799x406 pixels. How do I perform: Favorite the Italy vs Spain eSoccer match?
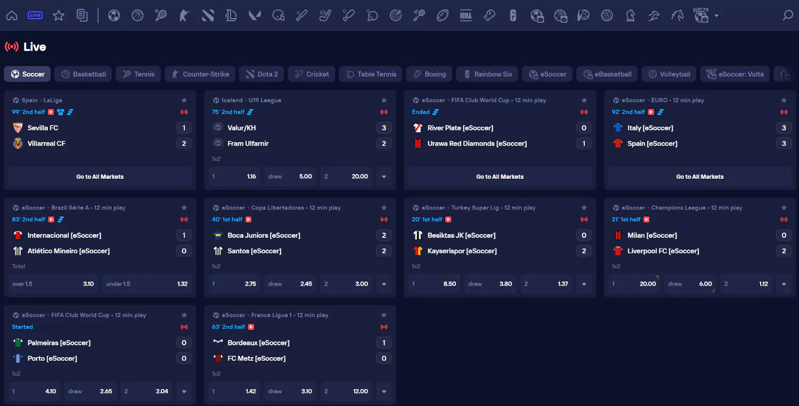tap(784, 100)
